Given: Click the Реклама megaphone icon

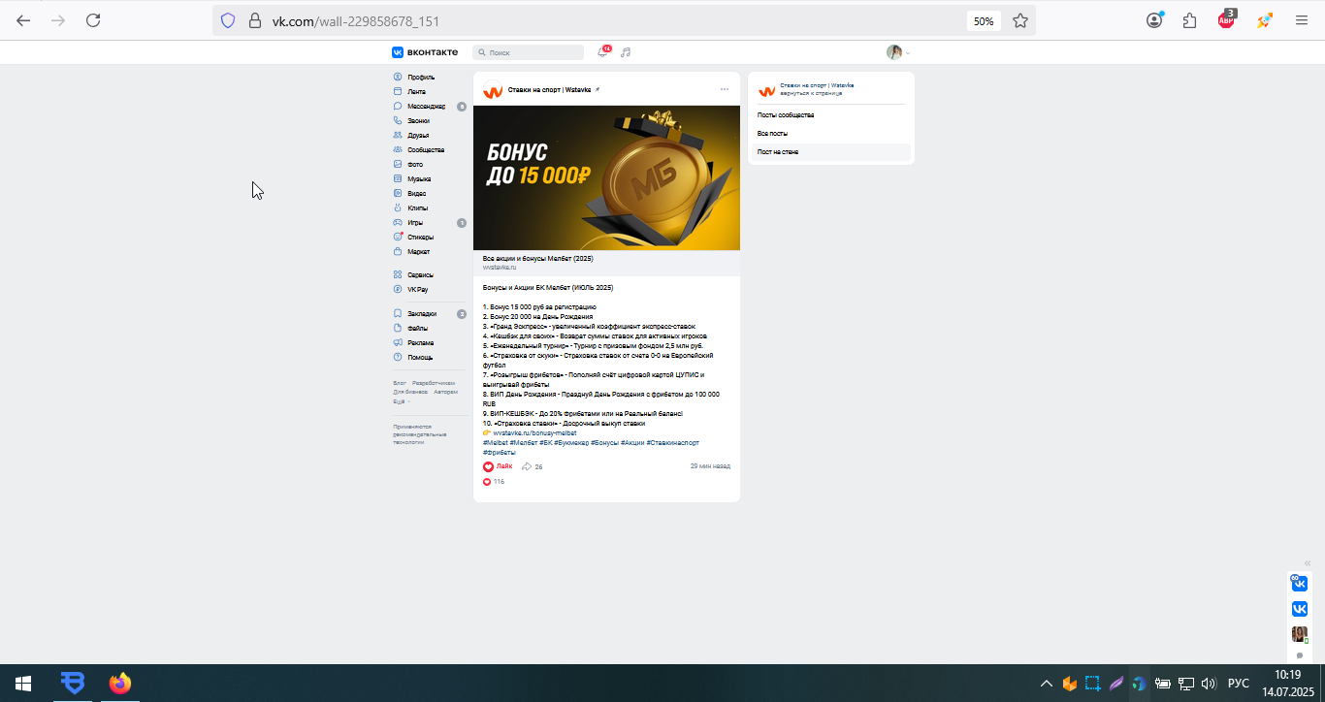Looking at the screenshot, I should click(398, 342).
